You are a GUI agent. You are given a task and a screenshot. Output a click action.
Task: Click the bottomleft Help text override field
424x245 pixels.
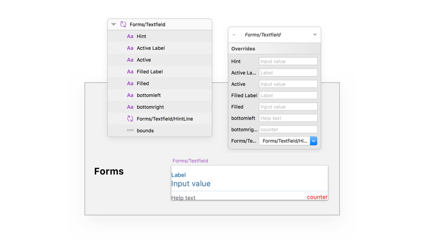point(288,118)
